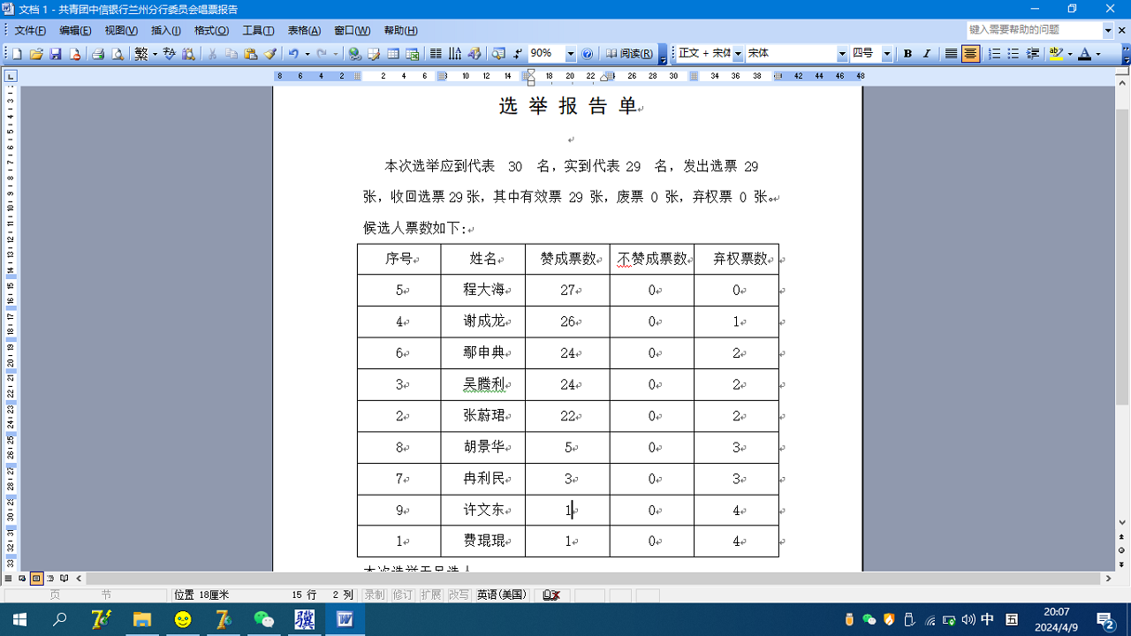Click the help question input box
The width and height of the screenshot is (1131, 636).
[1035, 30]
